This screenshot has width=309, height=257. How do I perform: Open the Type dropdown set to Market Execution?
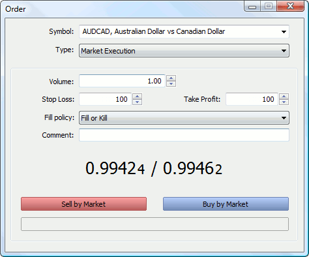pyautogui.click(x=184, y=51)
